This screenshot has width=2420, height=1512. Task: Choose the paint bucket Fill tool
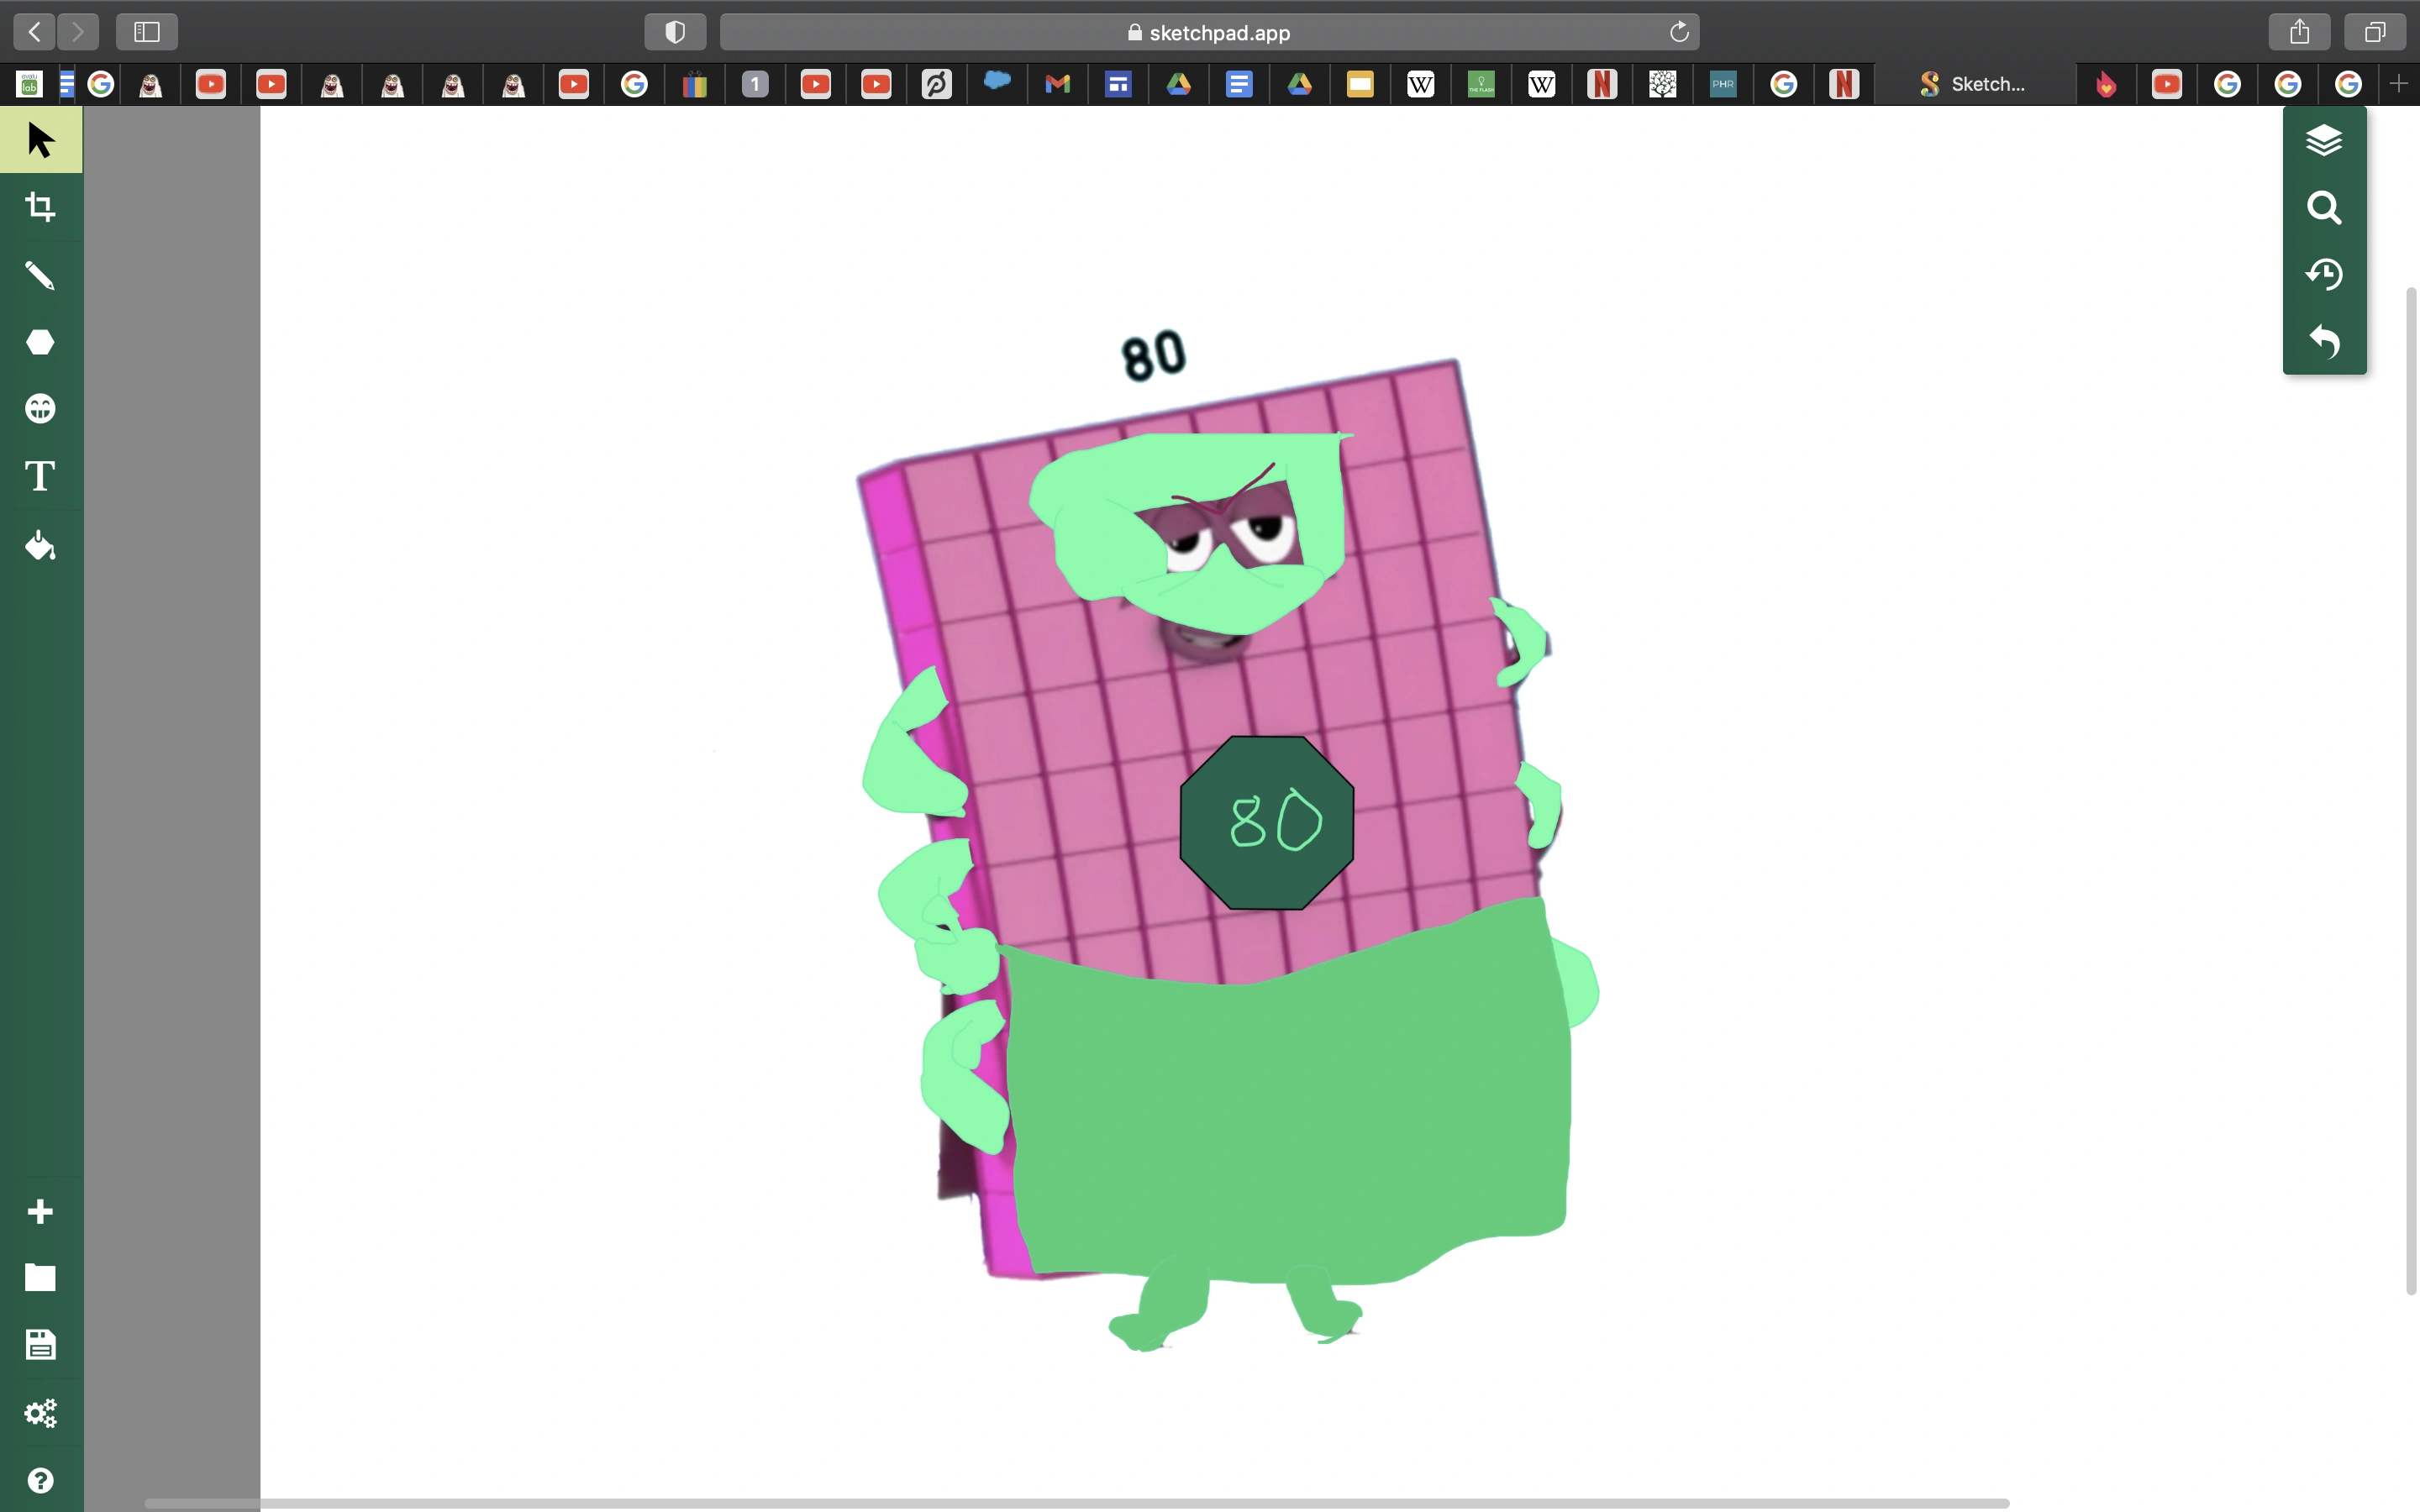click(x=40, y=545)
